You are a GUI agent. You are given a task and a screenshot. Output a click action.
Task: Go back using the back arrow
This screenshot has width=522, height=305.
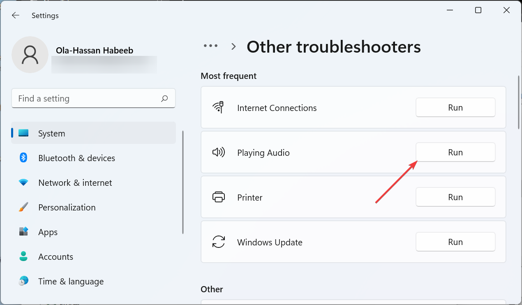[15, 15]
